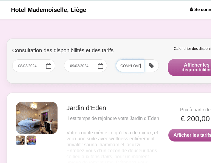Select the second small wellness thumbnail
This screenshot has width=211, height=163.
tap(31, 140)
